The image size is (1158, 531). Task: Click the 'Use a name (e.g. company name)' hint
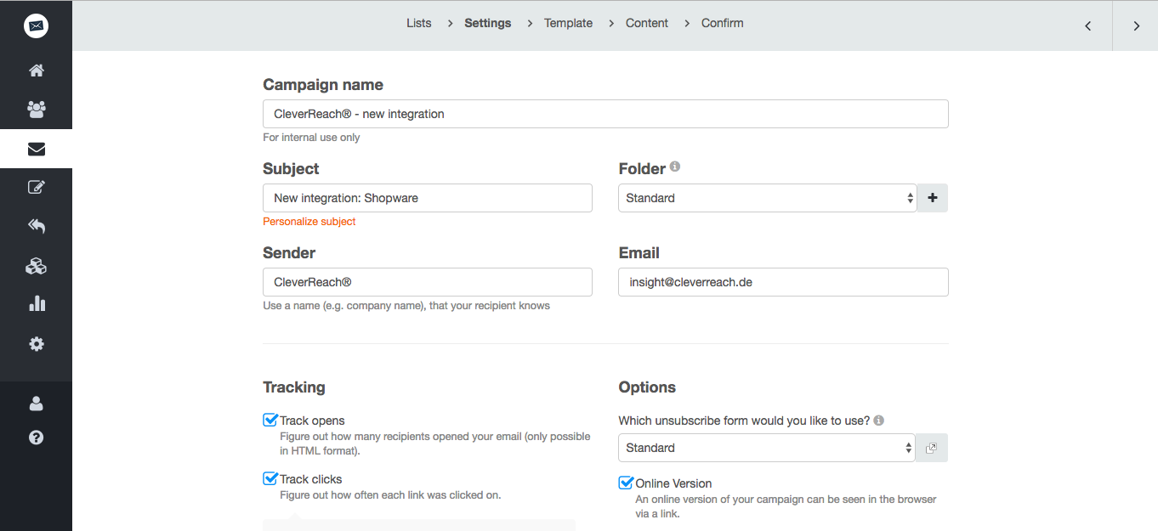406,306
